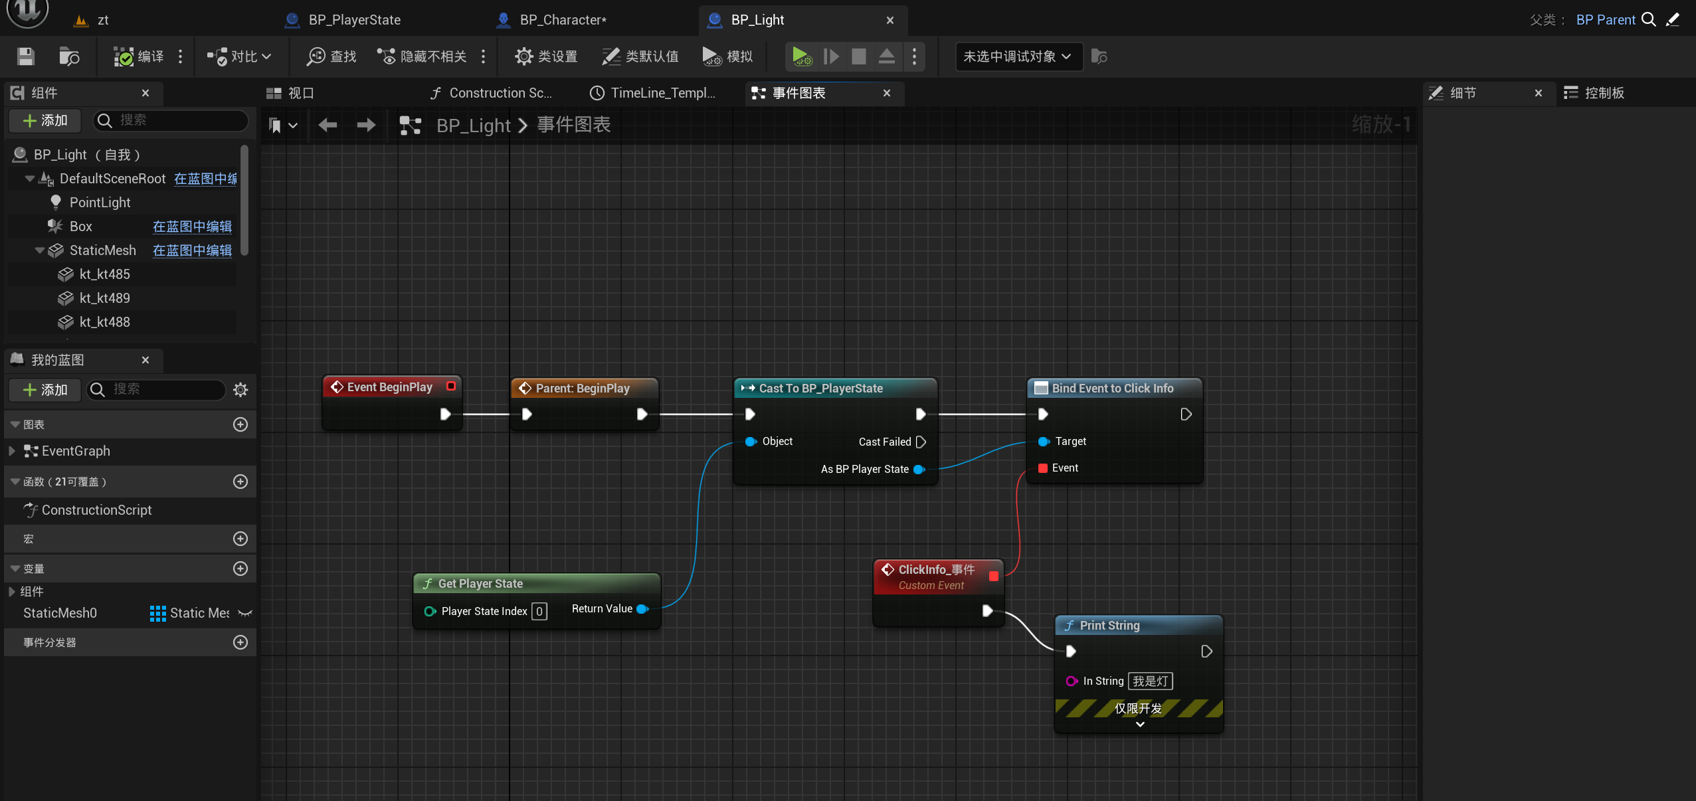Click Add (添加) in Components panel
This screenshot has height=801, width=1696.
(x=45, y=120)
